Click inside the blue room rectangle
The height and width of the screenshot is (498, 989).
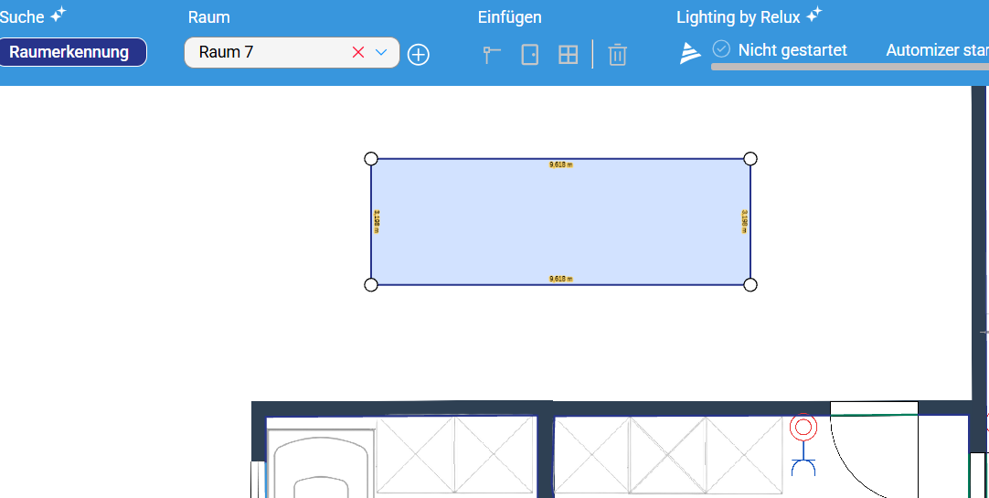(x=560, y=222)
